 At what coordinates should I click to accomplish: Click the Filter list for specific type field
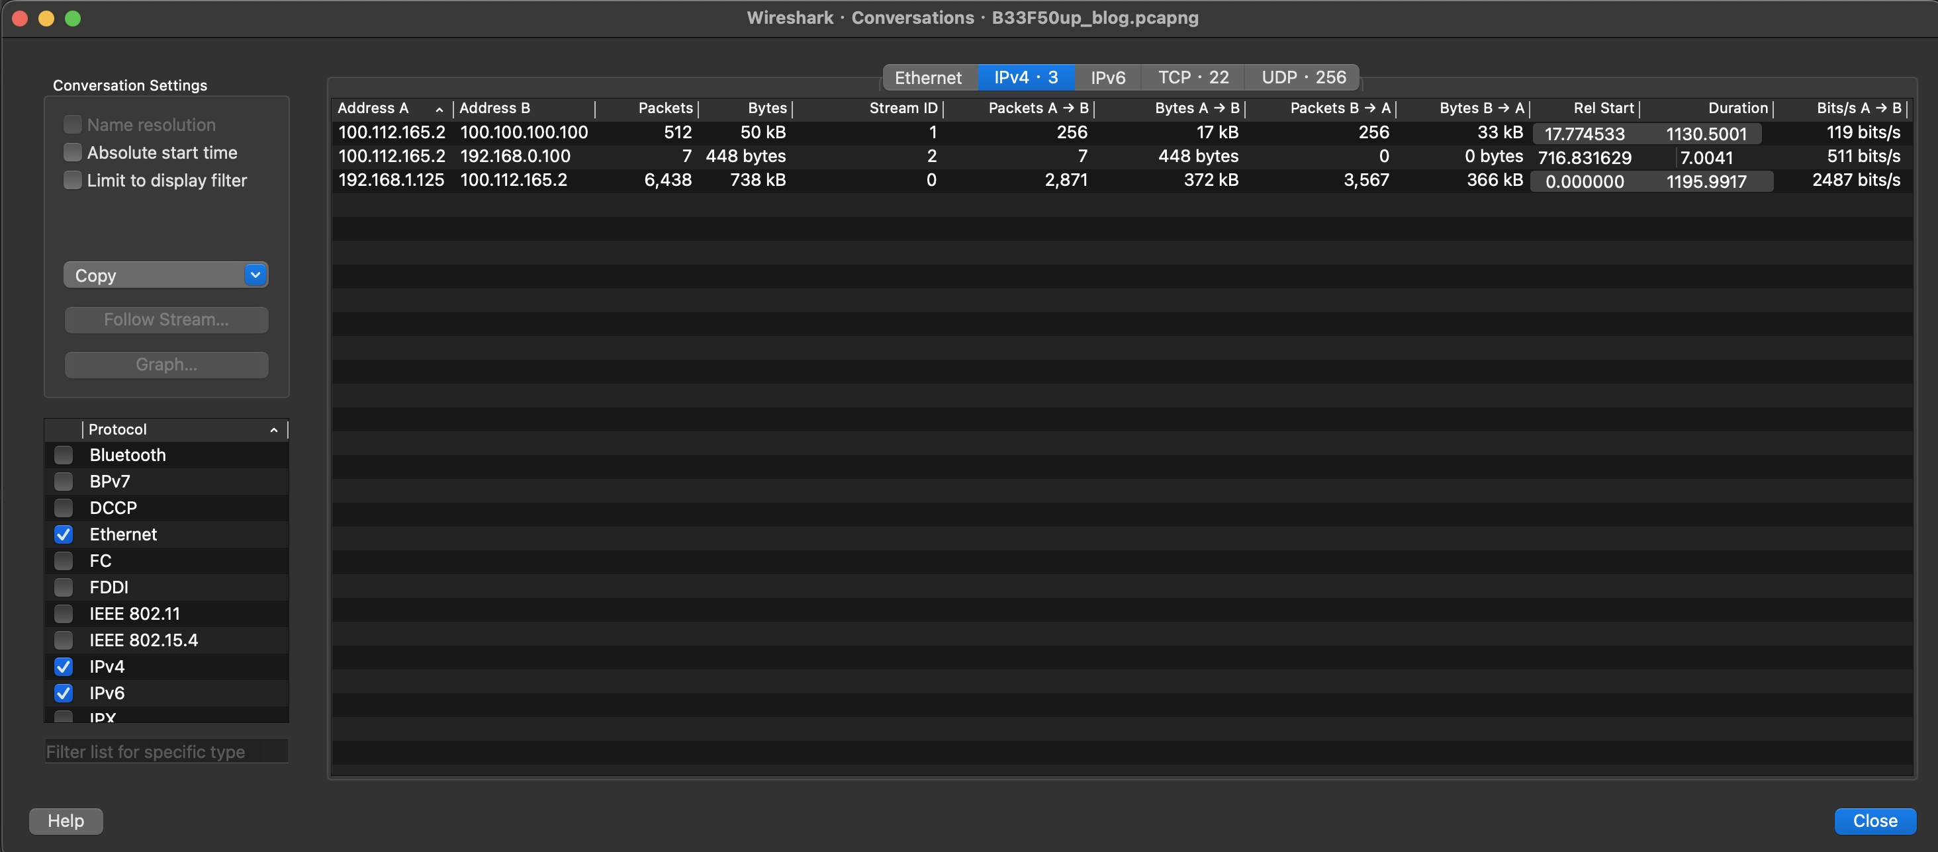166,751
